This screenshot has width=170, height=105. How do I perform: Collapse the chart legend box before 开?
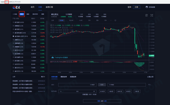tap(51, 25)
